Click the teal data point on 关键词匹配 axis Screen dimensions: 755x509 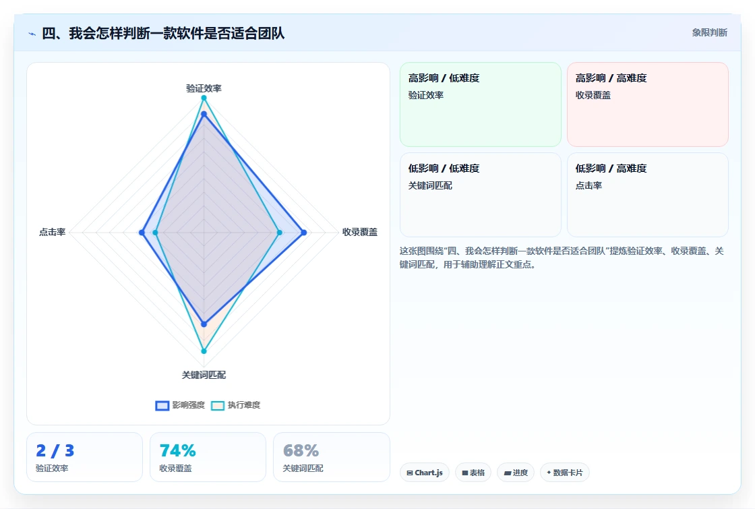[204, 351]
